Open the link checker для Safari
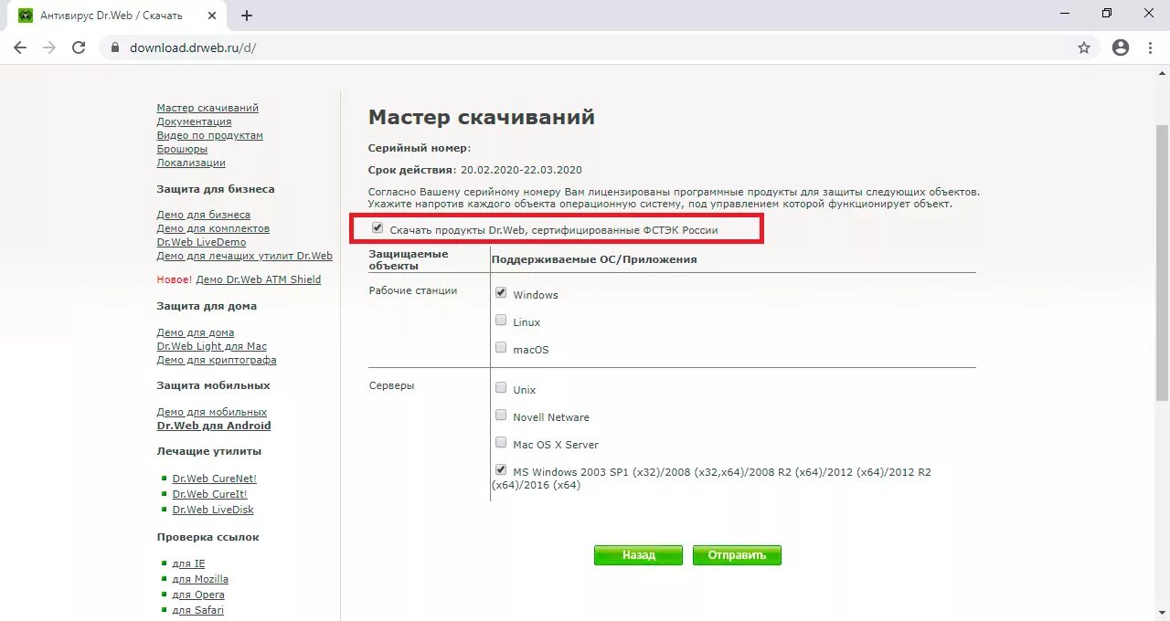This screenshot has width=1170, height=621. [197, 610]
